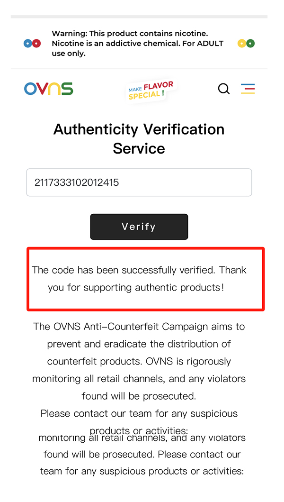The image size is (284, 502).
Task: Open the hamburger navigation menu
Action: coord(248,89)
